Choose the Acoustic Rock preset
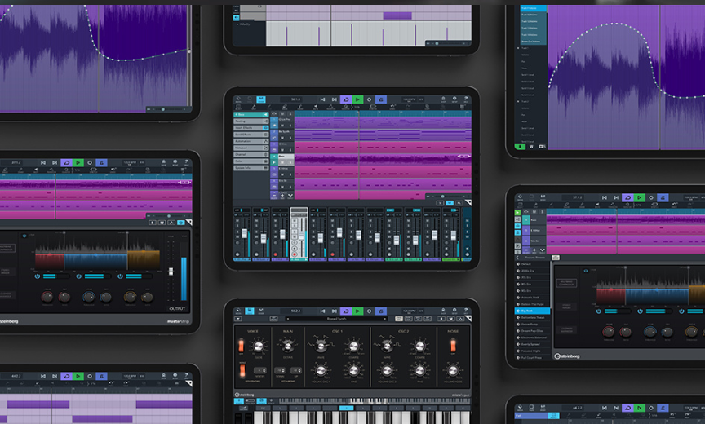 (x=531, y=298)
